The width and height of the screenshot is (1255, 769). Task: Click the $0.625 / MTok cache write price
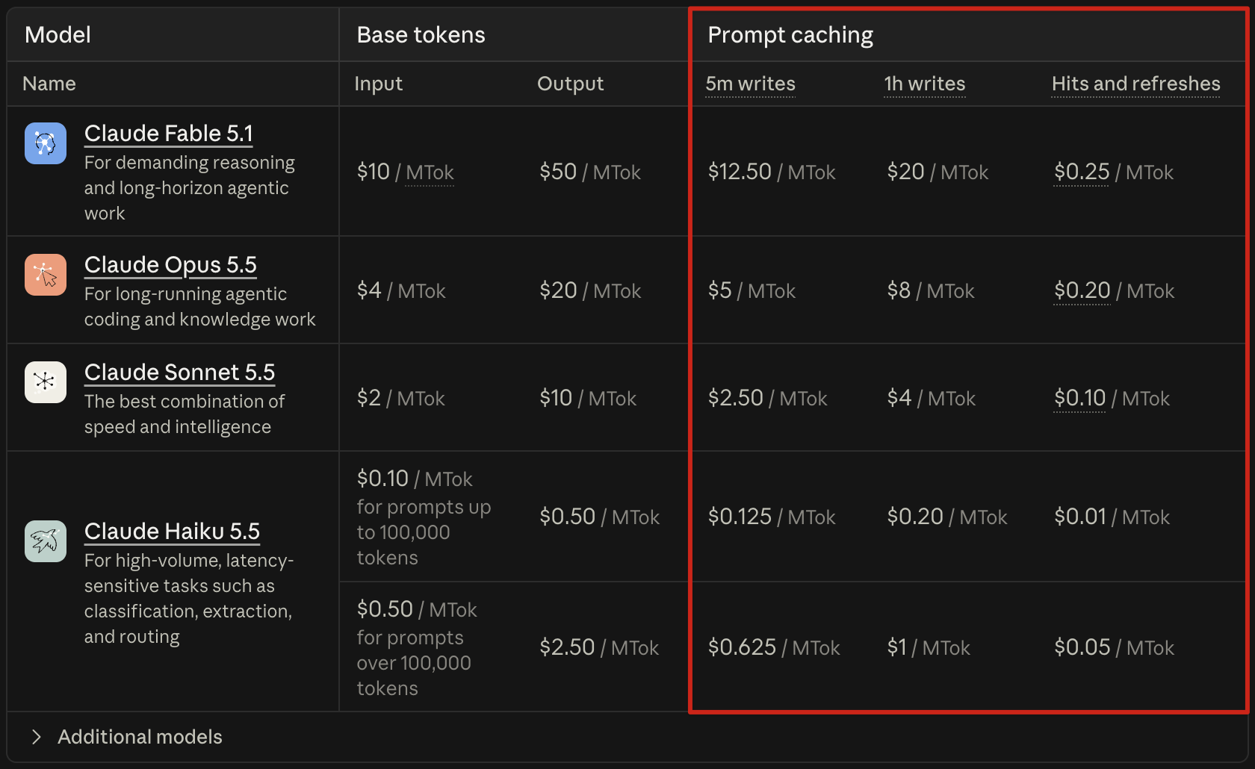[x=774, y=648]
